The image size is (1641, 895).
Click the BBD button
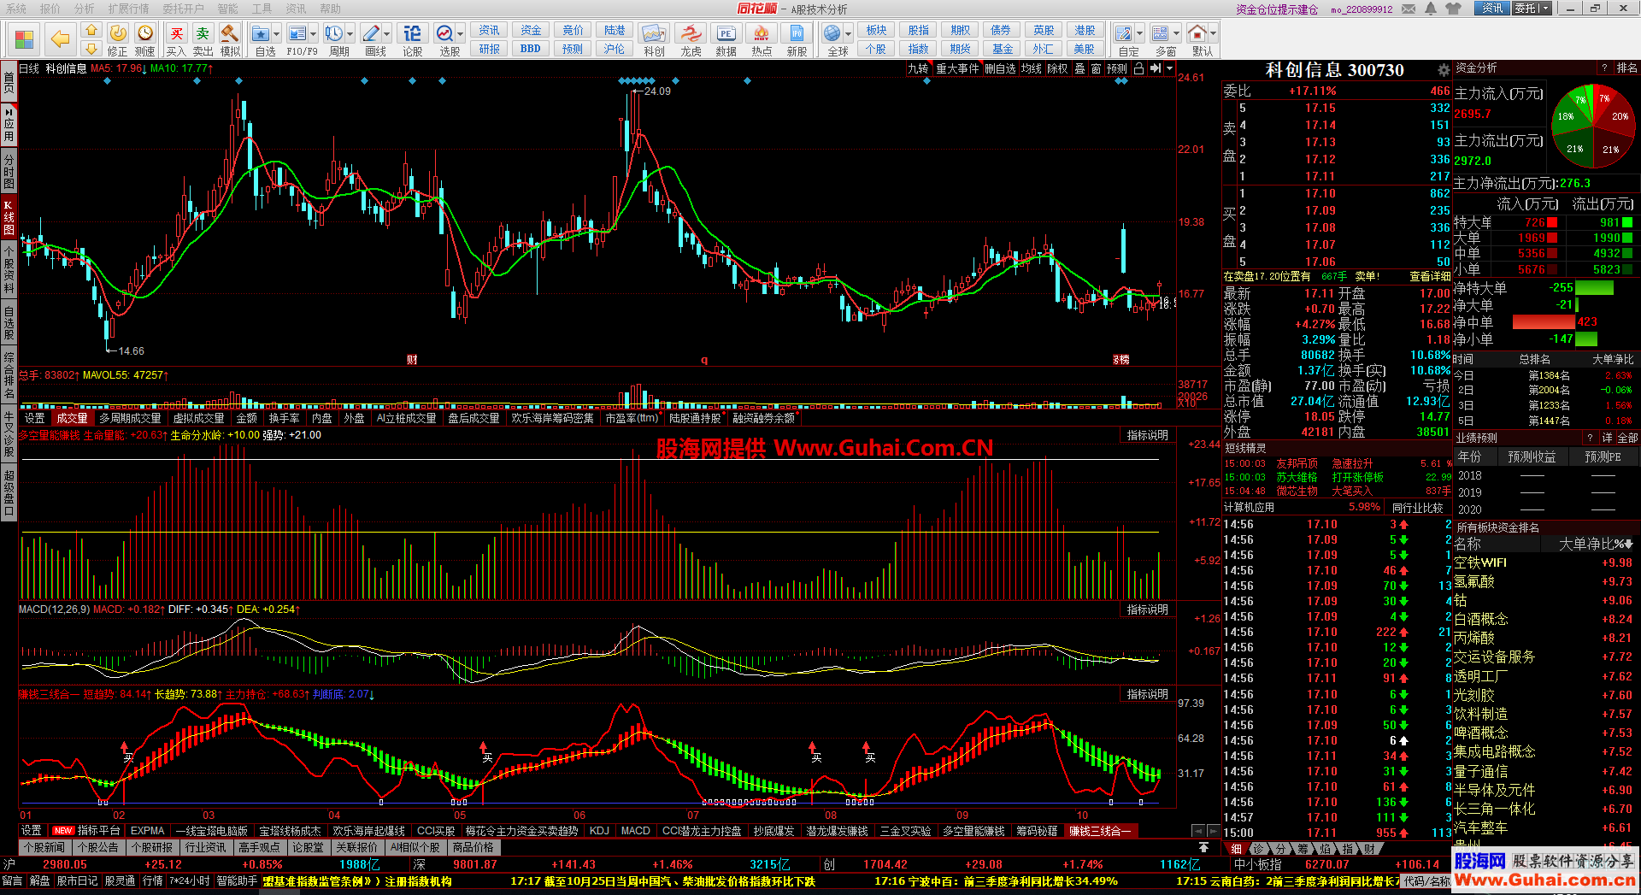pos(531,49)
